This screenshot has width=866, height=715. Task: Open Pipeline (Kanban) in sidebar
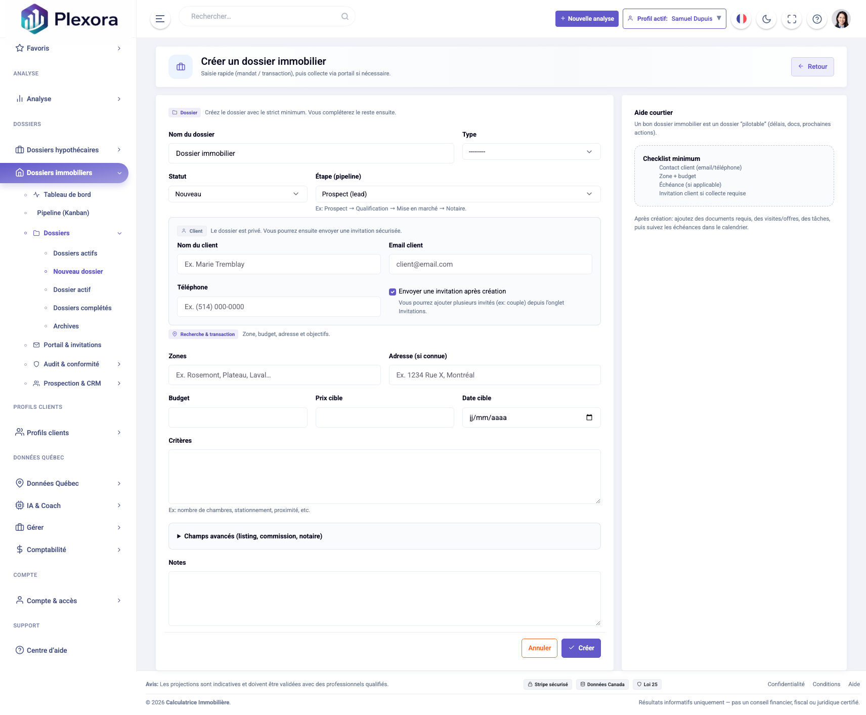63,213
